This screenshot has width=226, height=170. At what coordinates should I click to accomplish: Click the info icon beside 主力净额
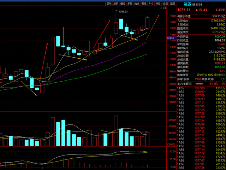click(190, 84)
